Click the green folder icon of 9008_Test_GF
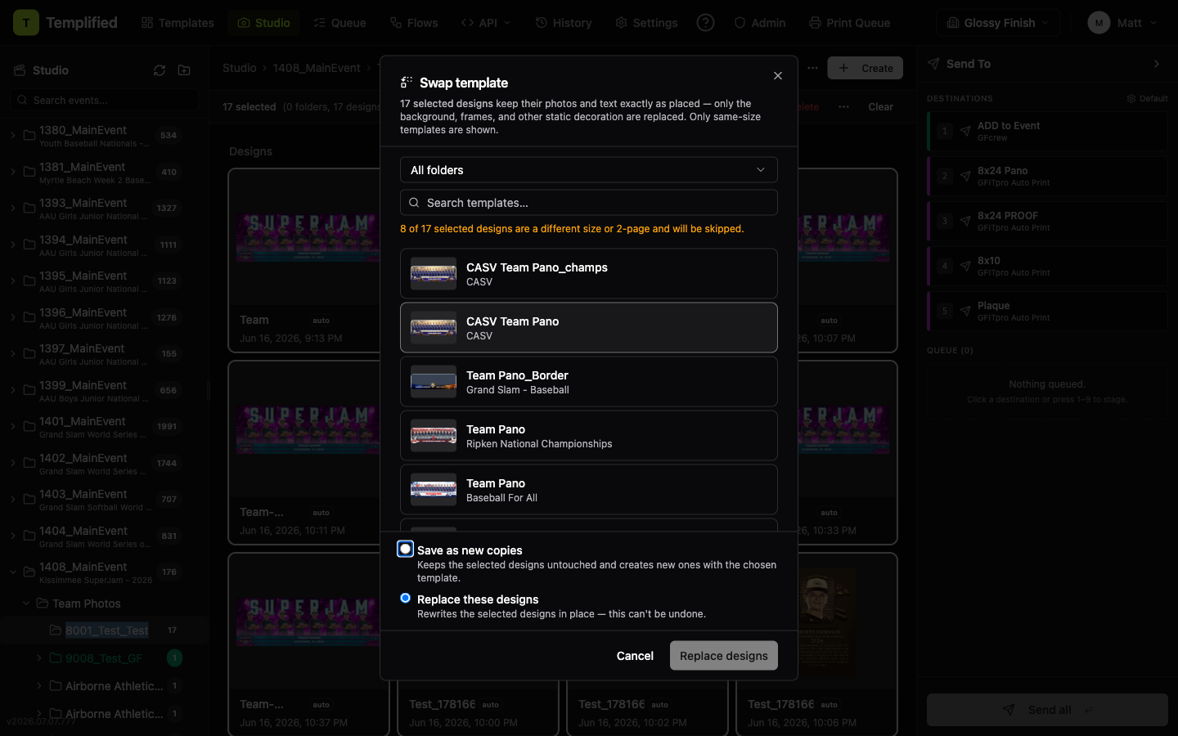This screenshot has width=1178, height=736. pyautogui.click(x=56, y=658)
